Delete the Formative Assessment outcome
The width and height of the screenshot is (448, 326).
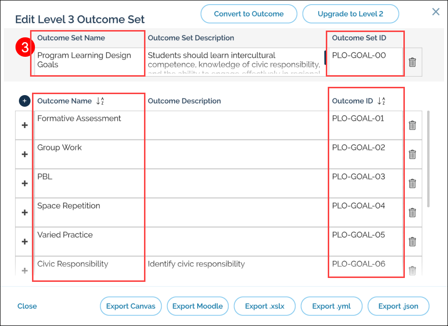tap(412, 125)
